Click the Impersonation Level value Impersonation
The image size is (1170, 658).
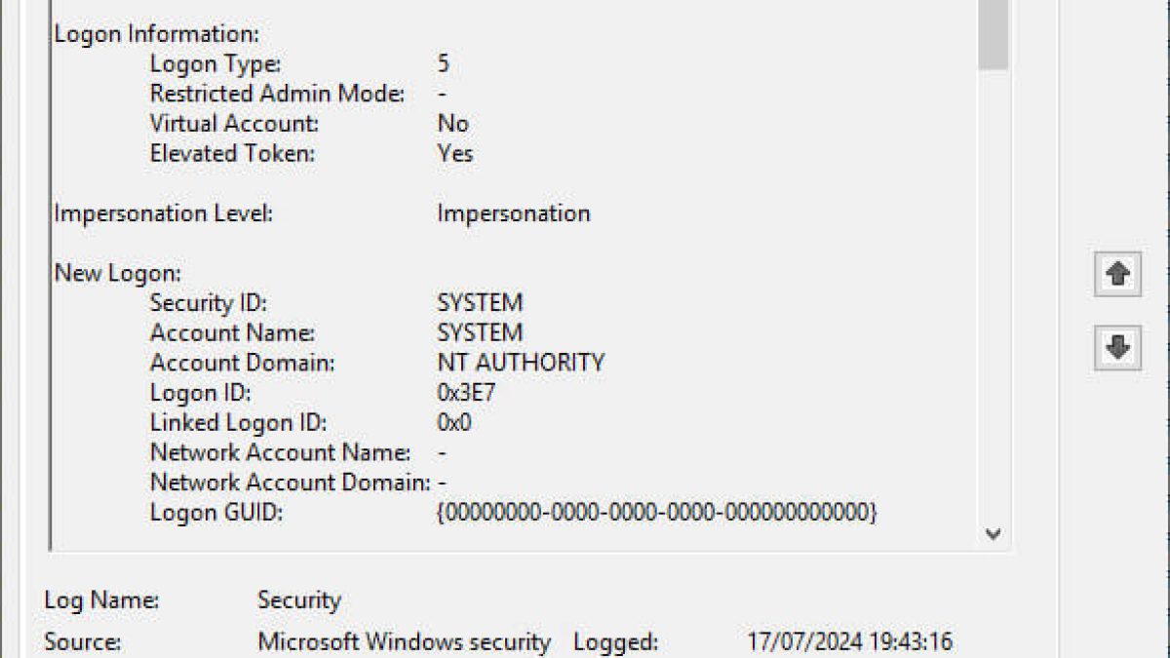[513, 213]
